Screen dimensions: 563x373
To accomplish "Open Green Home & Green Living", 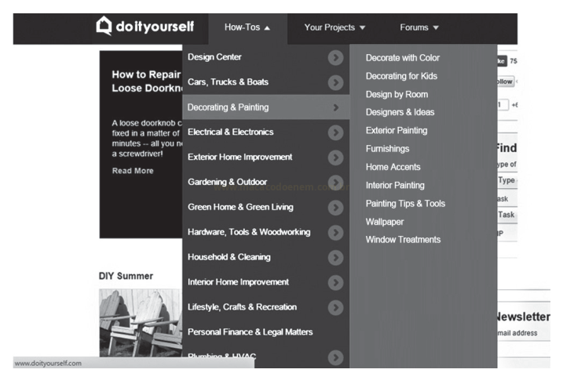I will click(x=240, y=207).
